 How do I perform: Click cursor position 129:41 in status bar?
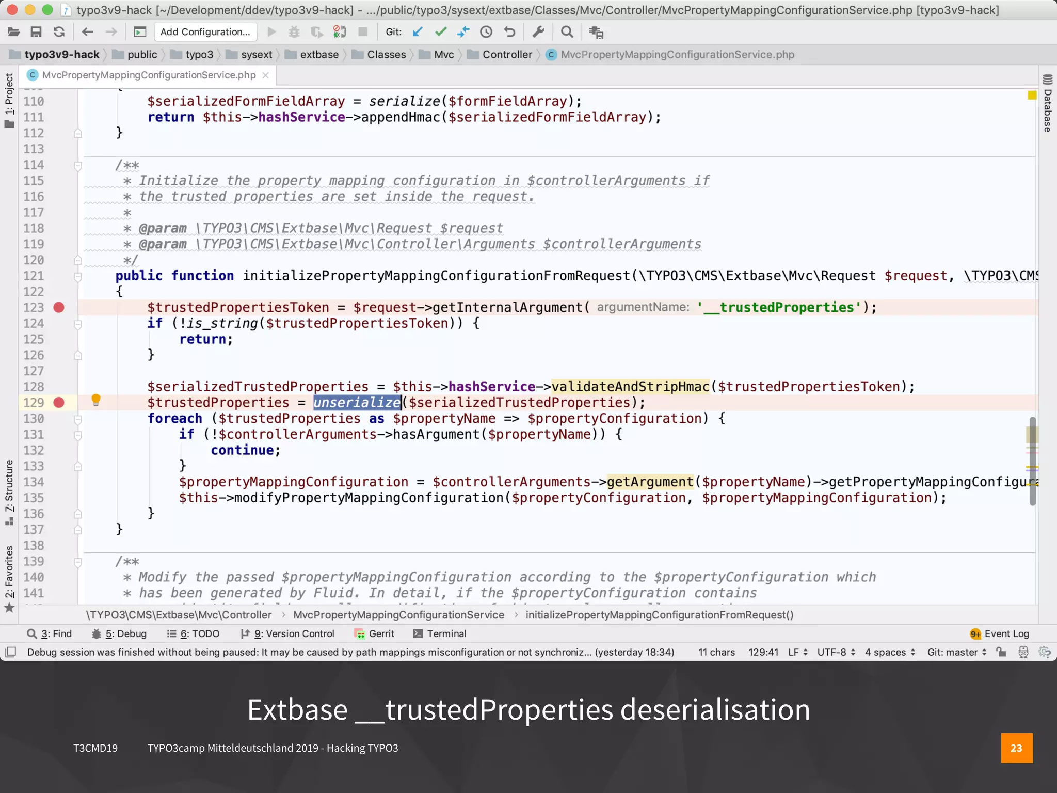point(763,653)
